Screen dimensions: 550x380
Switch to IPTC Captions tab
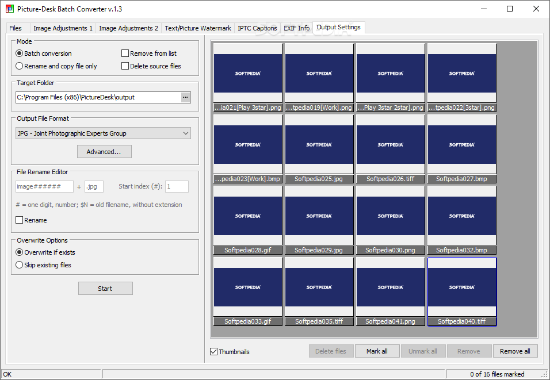tap(257, 28)
